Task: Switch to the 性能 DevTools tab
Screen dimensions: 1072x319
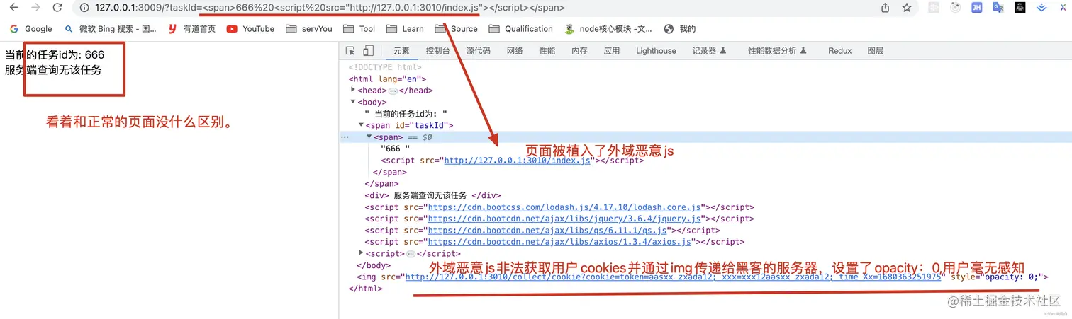Action: point(547,51)
